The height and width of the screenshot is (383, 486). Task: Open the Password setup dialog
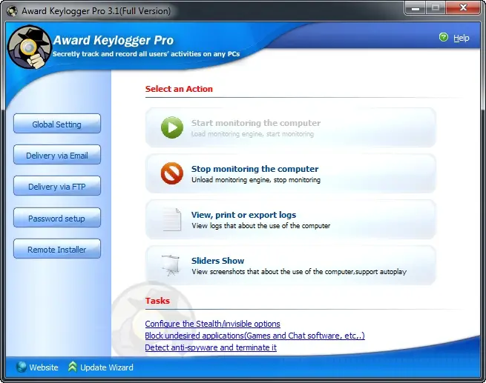pos(57,218)
